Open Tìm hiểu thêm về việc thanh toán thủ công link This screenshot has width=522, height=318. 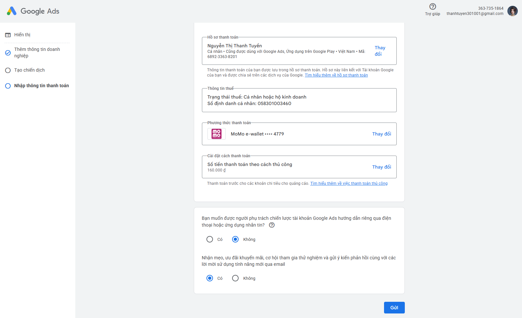pyautogui.click(x=349, y=183)
